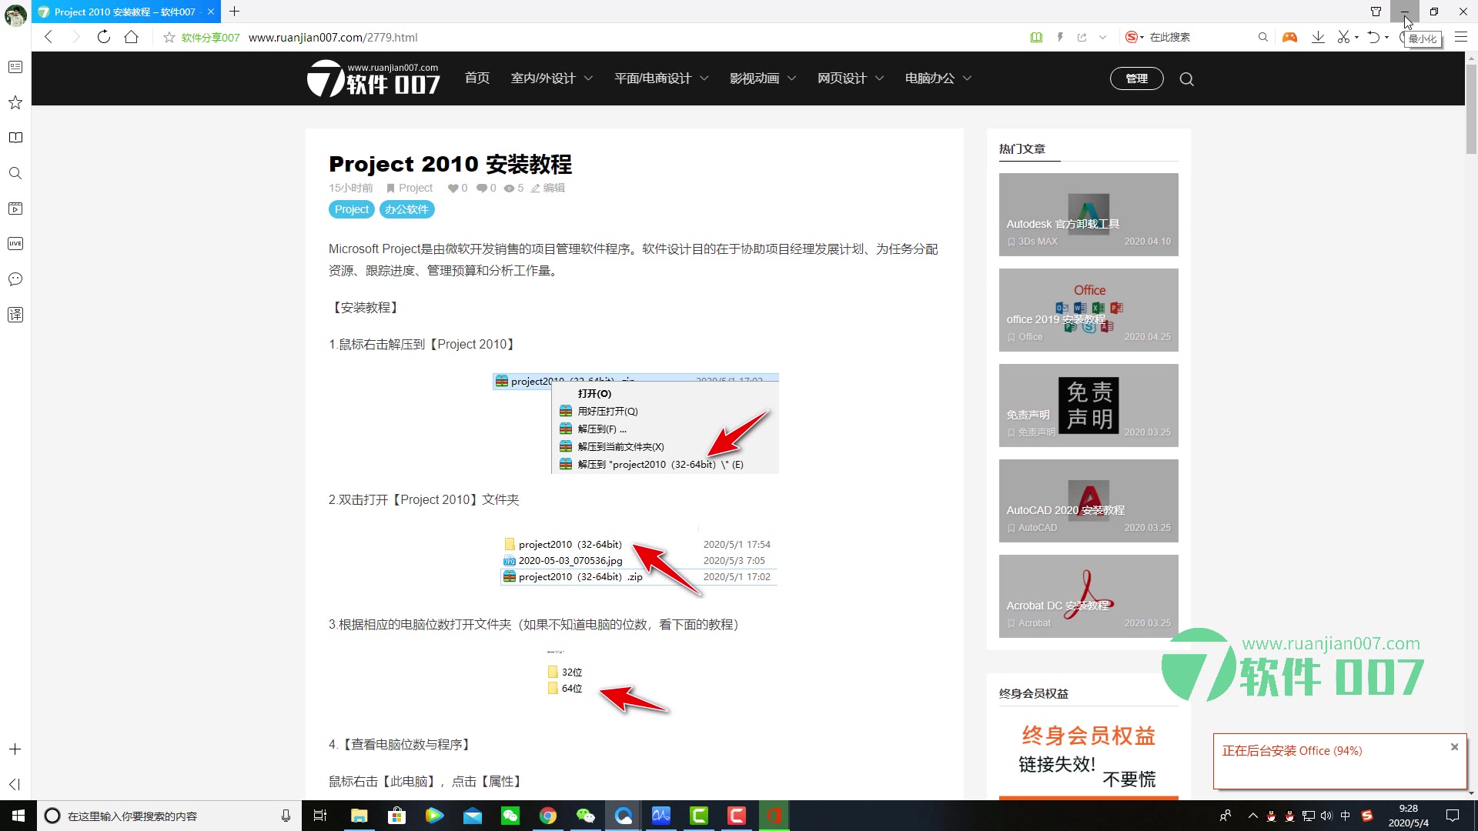Reload the current page

[x=103, y=37]
